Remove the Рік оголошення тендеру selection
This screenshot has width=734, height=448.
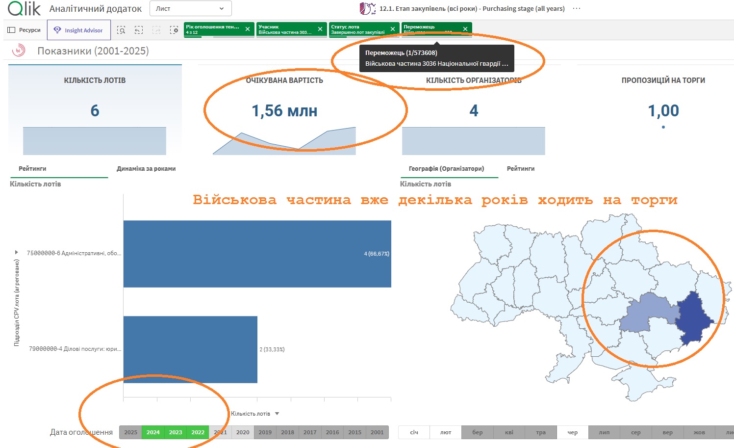(x=248, y=29)
